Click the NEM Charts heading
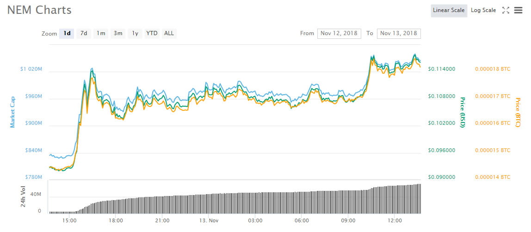Image resolution: width=531 pixels, height=232 pixels. tap(39, 10)
